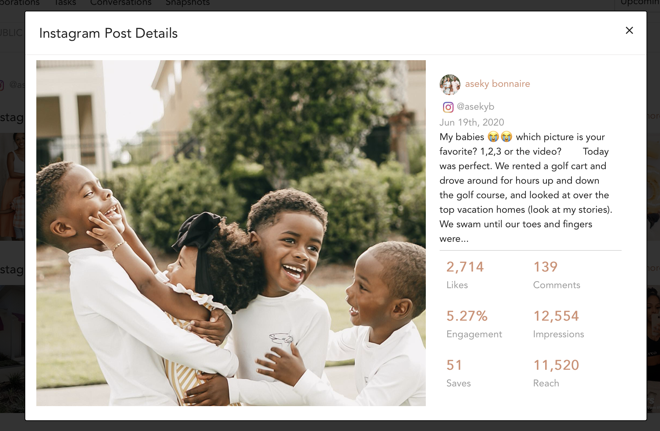Click the post photo of four children

[231, 233]
